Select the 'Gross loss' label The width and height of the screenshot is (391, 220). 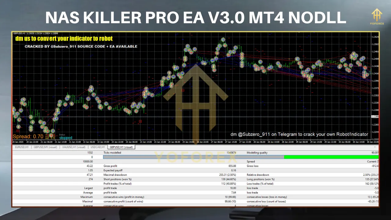tap(253, 166)
